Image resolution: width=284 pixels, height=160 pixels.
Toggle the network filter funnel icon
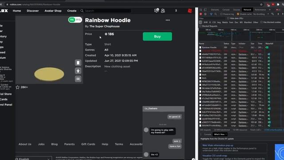211,14
